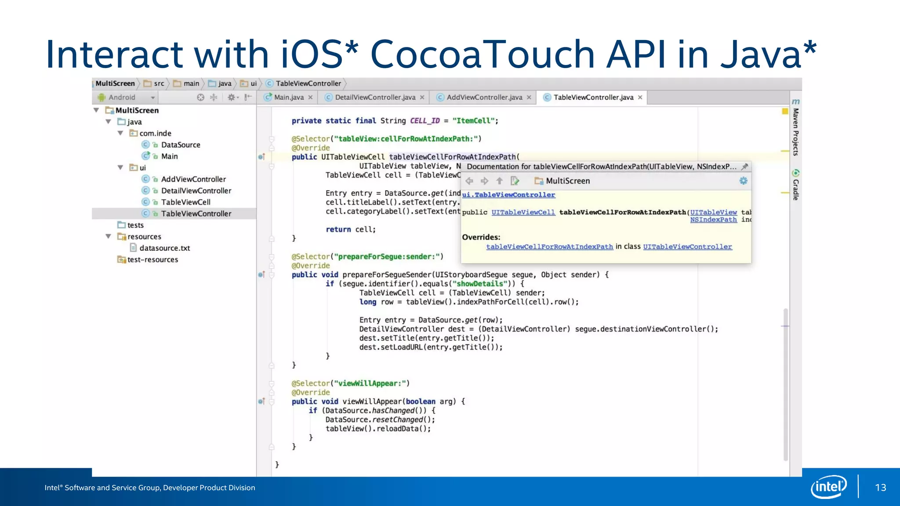Click the back arrow in documentation popup
This screenshot has width=900, height=506.
[469, 181]
